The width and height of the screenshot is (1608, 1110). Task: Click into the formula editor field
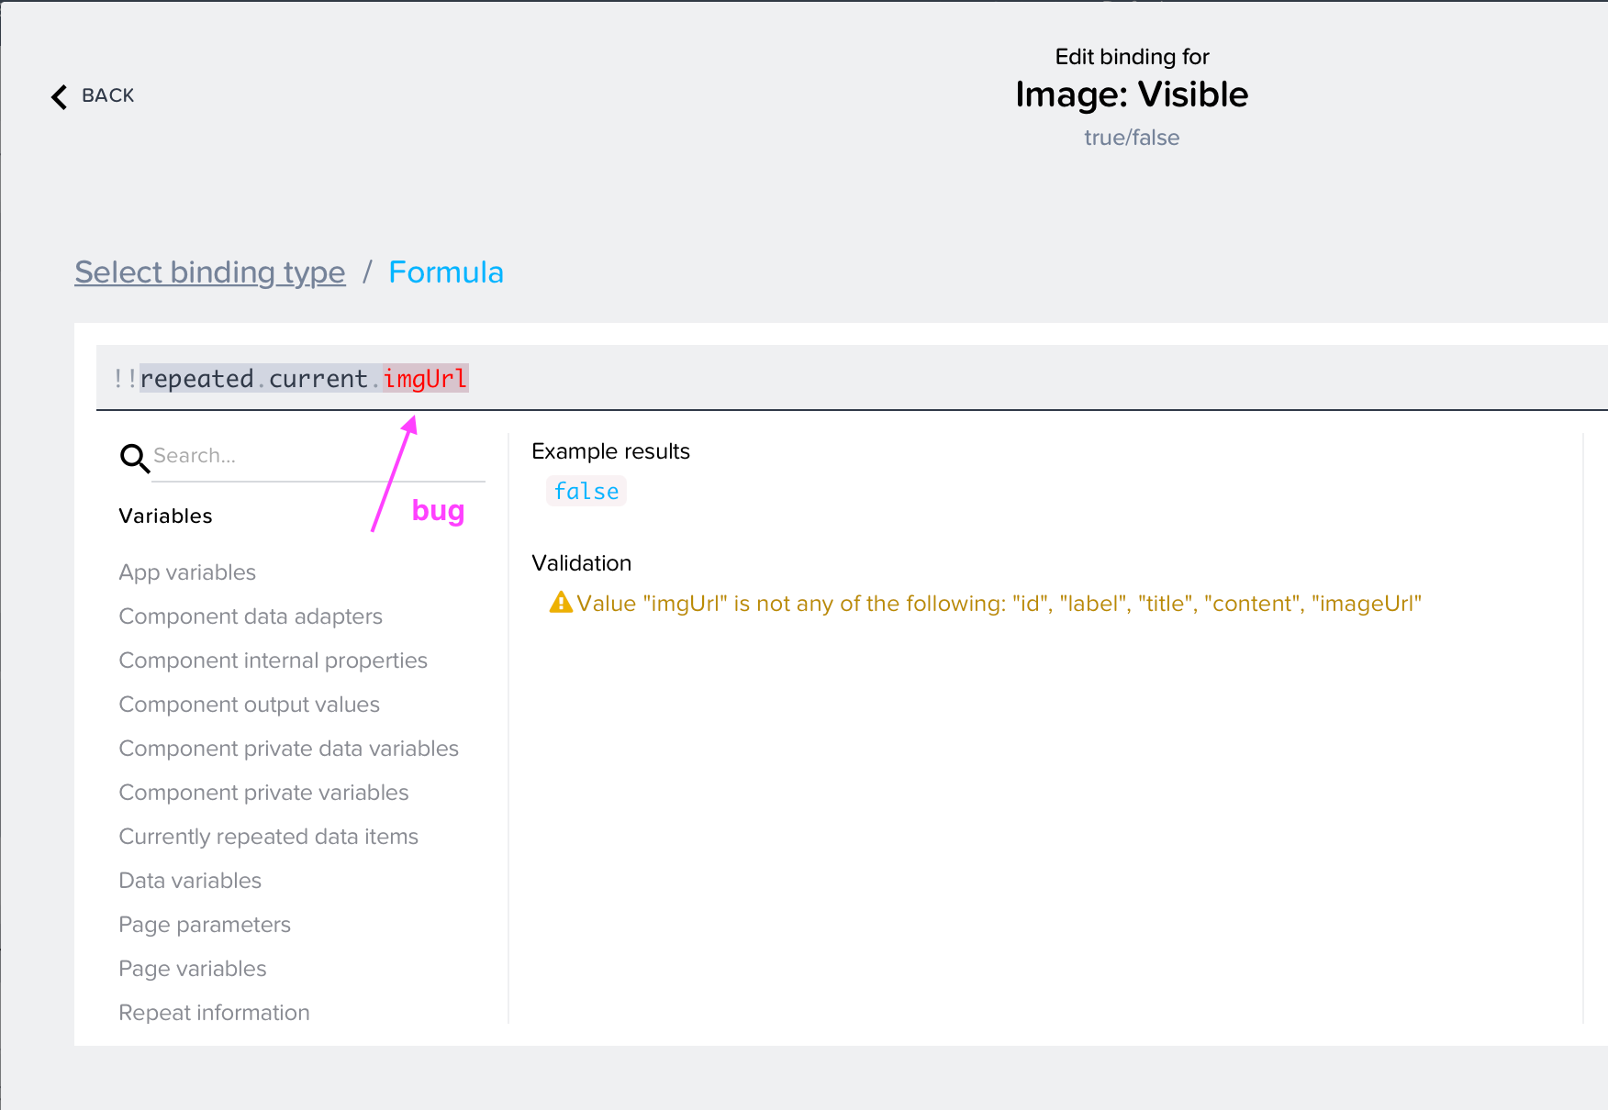pos(852,378)
